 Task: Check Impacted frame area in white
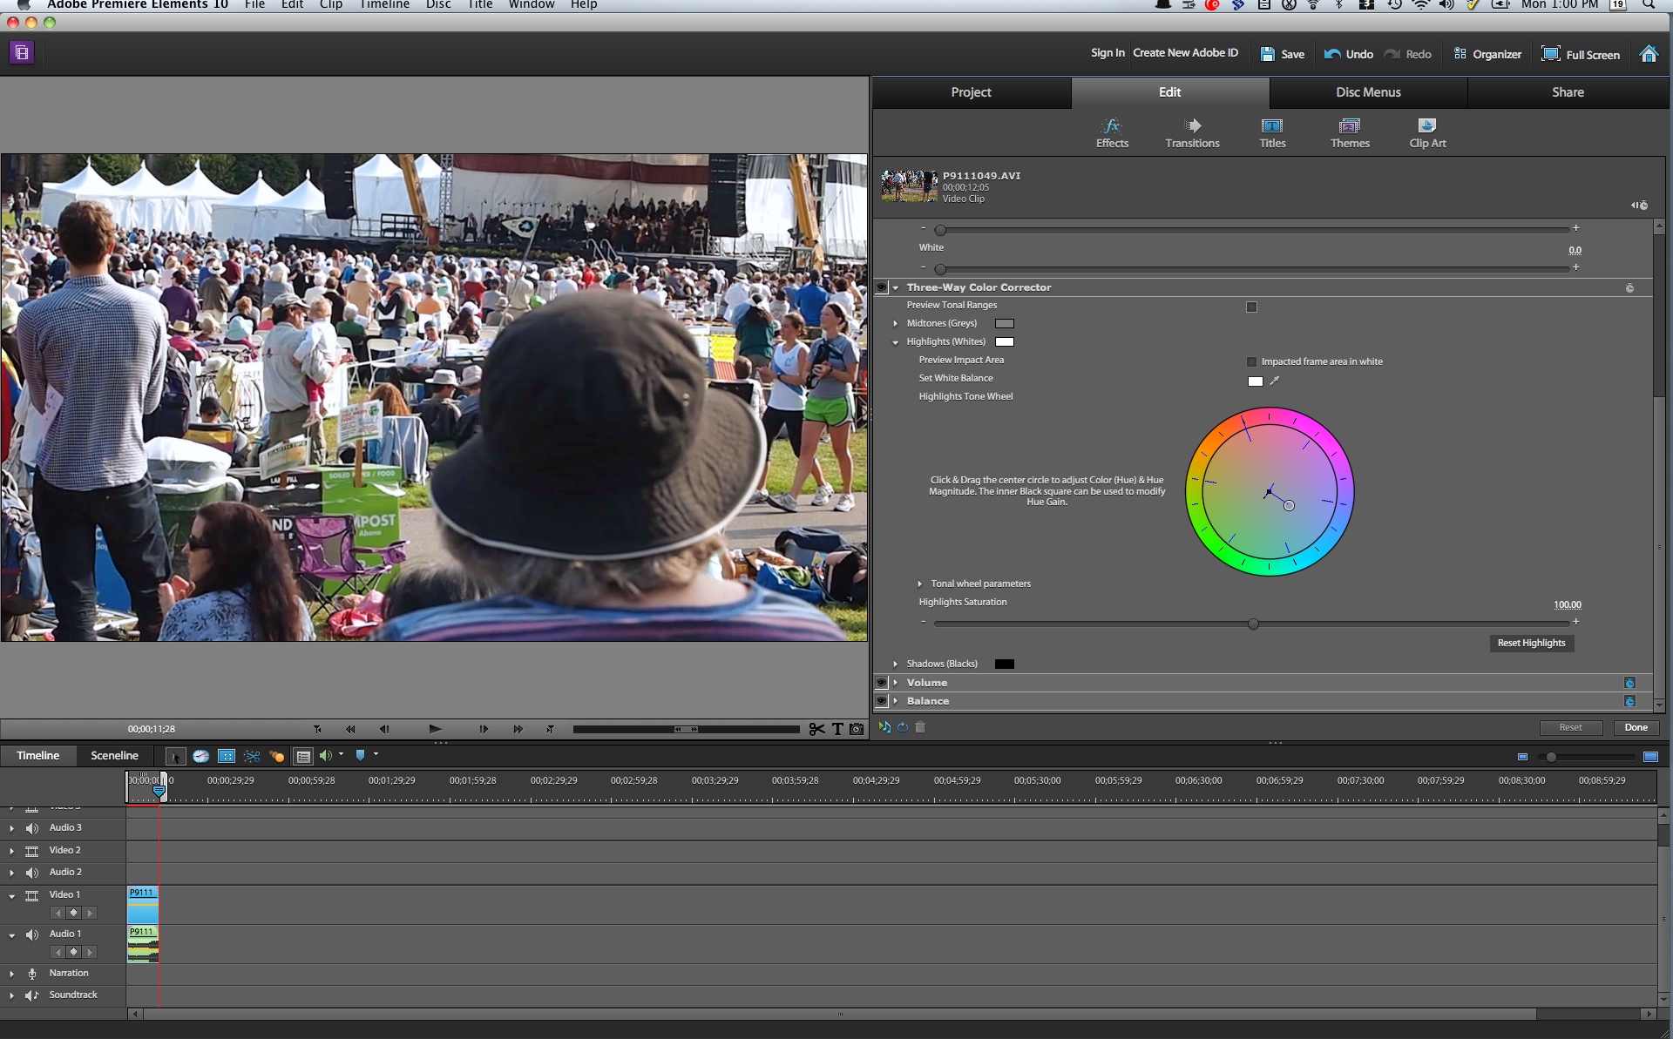1251,361
